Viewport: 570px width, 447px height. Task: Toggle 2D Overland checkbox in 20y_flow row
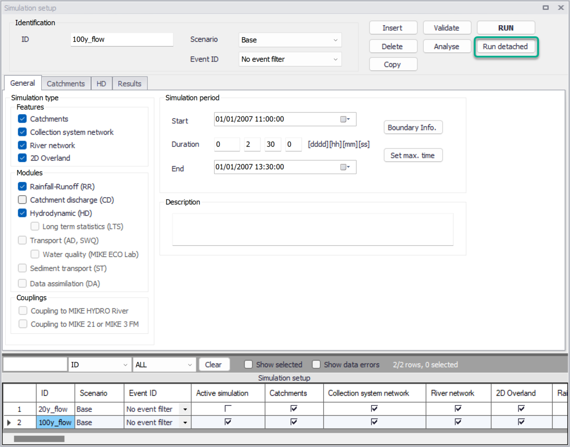pyautogui.click(x=522, y=408)
